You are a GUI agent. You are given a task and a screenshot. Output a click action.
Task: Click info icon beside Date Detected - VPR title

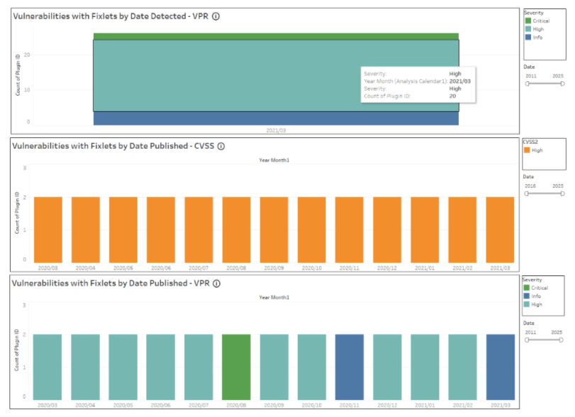216,16
